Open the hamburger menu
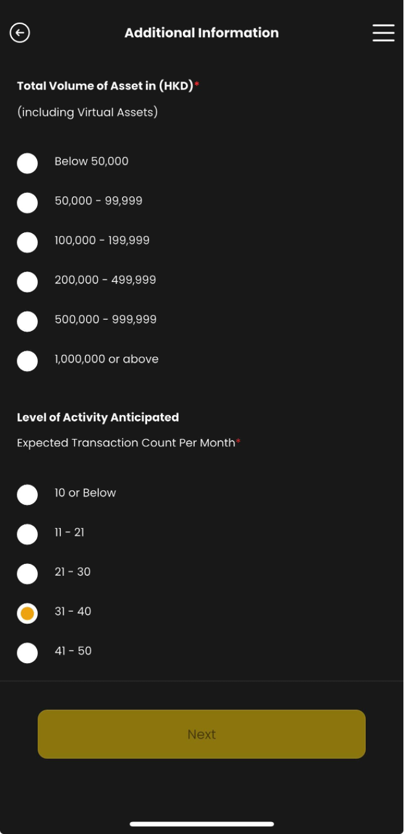The height and width of the screenshot is (834, 404). 383,33
